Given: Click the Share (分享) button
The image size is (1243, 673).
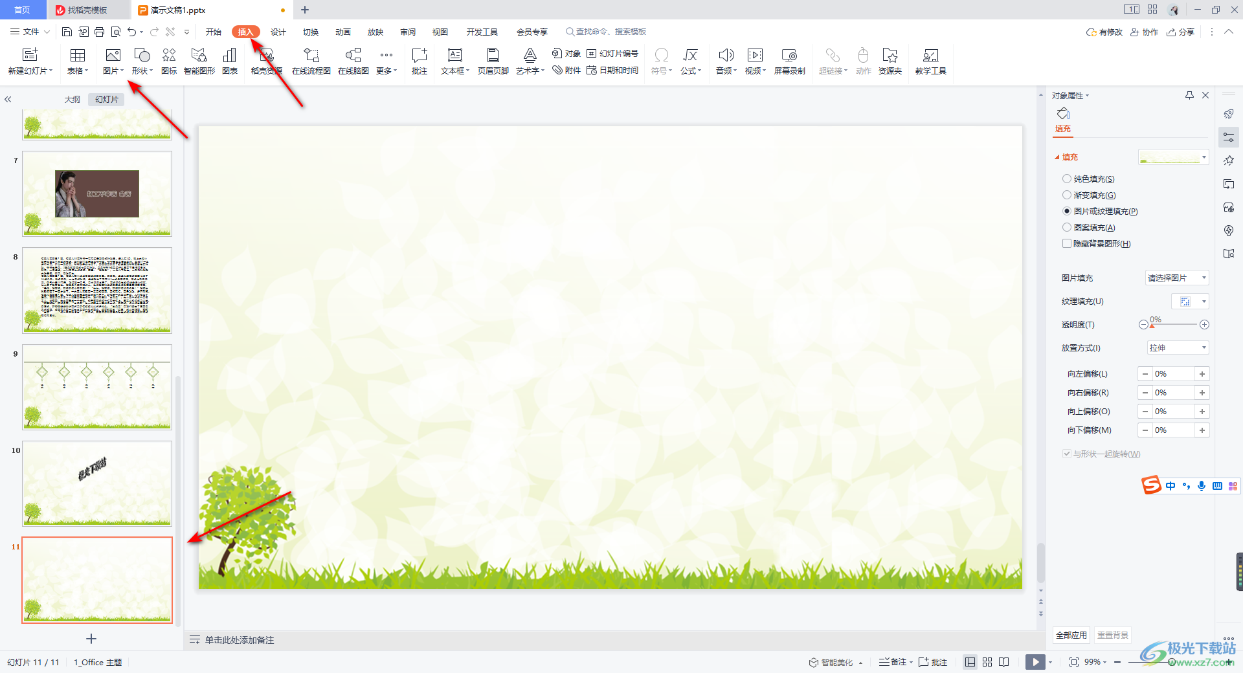Looking at the screenshot, I should click(x=1181, y=32).
